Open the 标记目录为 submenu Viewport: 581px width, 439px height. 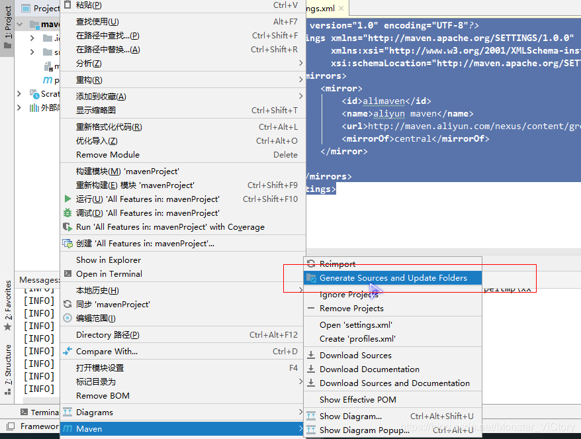pyautogui.click(x=183, y=381)
